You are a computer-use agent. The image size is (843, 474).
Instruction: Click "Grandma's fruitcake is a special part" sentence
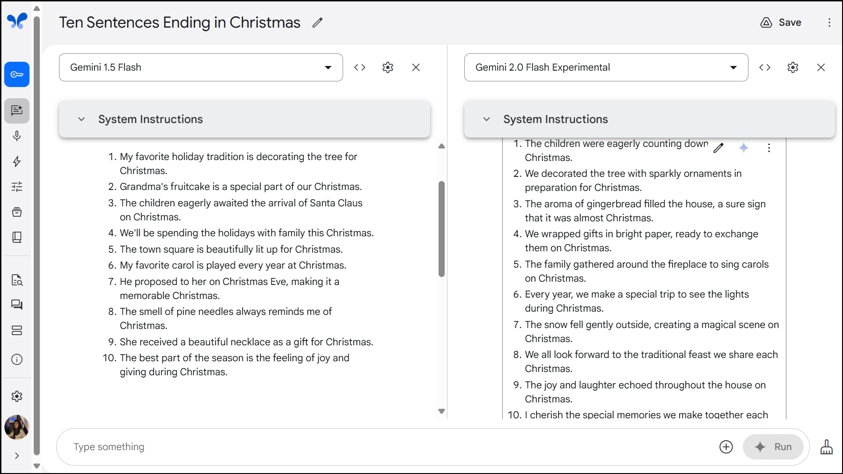click(241, 187)
